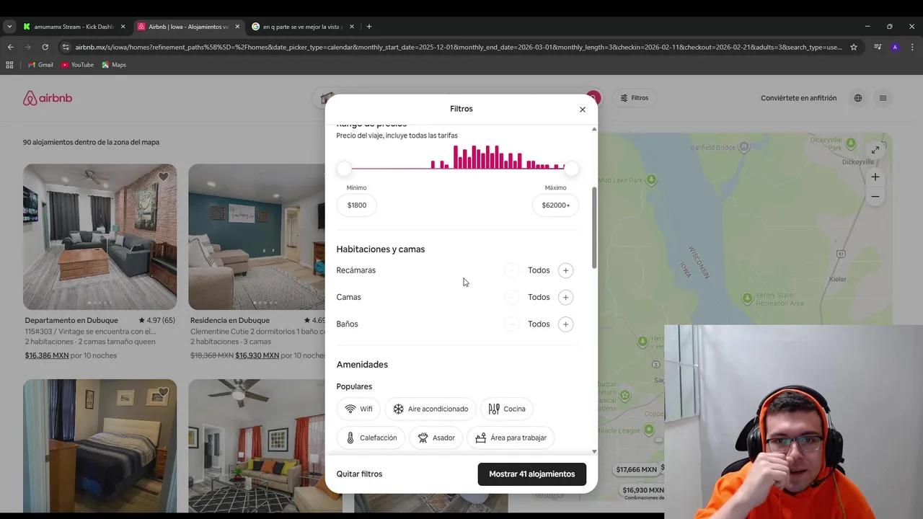Viewport: 923px width, 519px height.
Task: Toggle the Asador amenity chip
Action: 436,438
